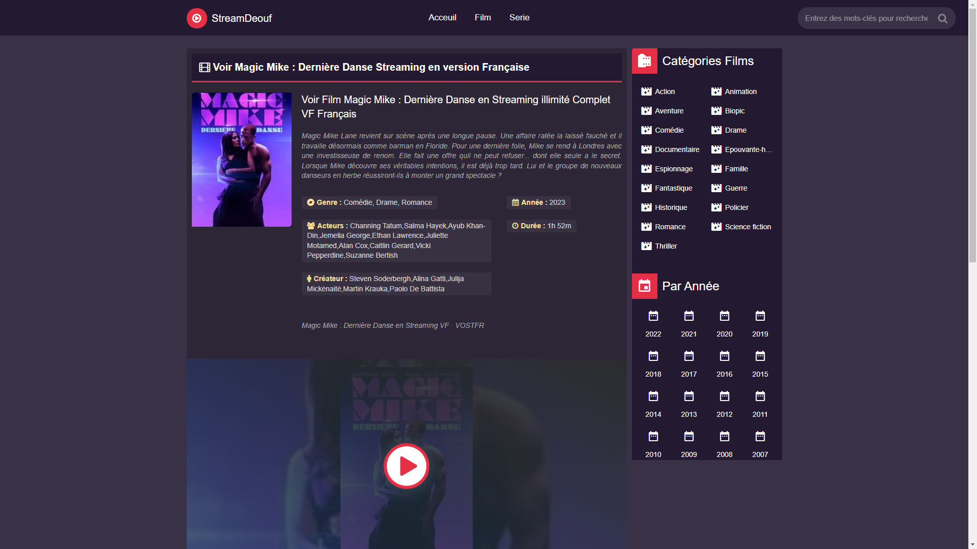The height and width of the screenshot is (549, 977).
Task: Open the Comédie category link
Action: point(669,130)
